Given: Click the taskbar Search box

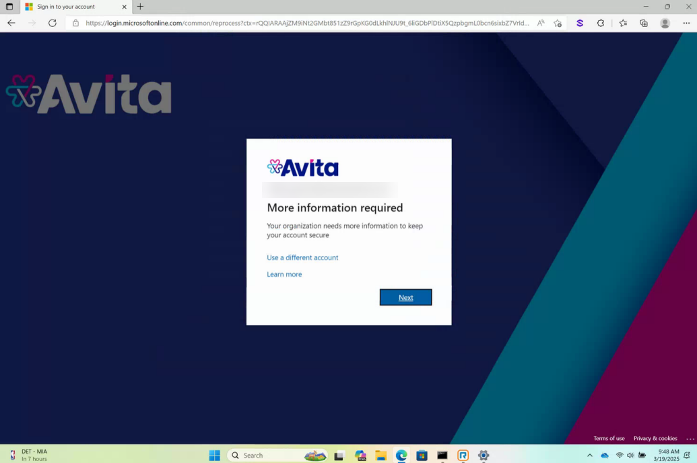Looking at the screenshot, I should point(277,455).
